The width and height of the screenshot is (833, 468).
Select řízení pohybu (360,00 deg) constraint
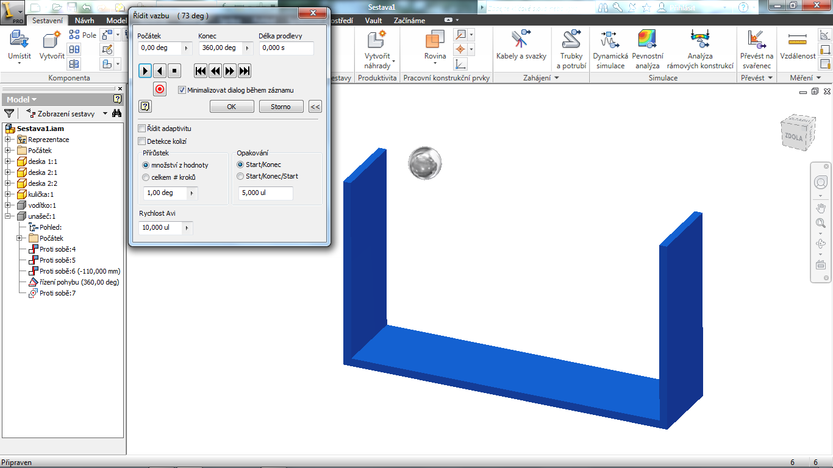coord(74,282)
